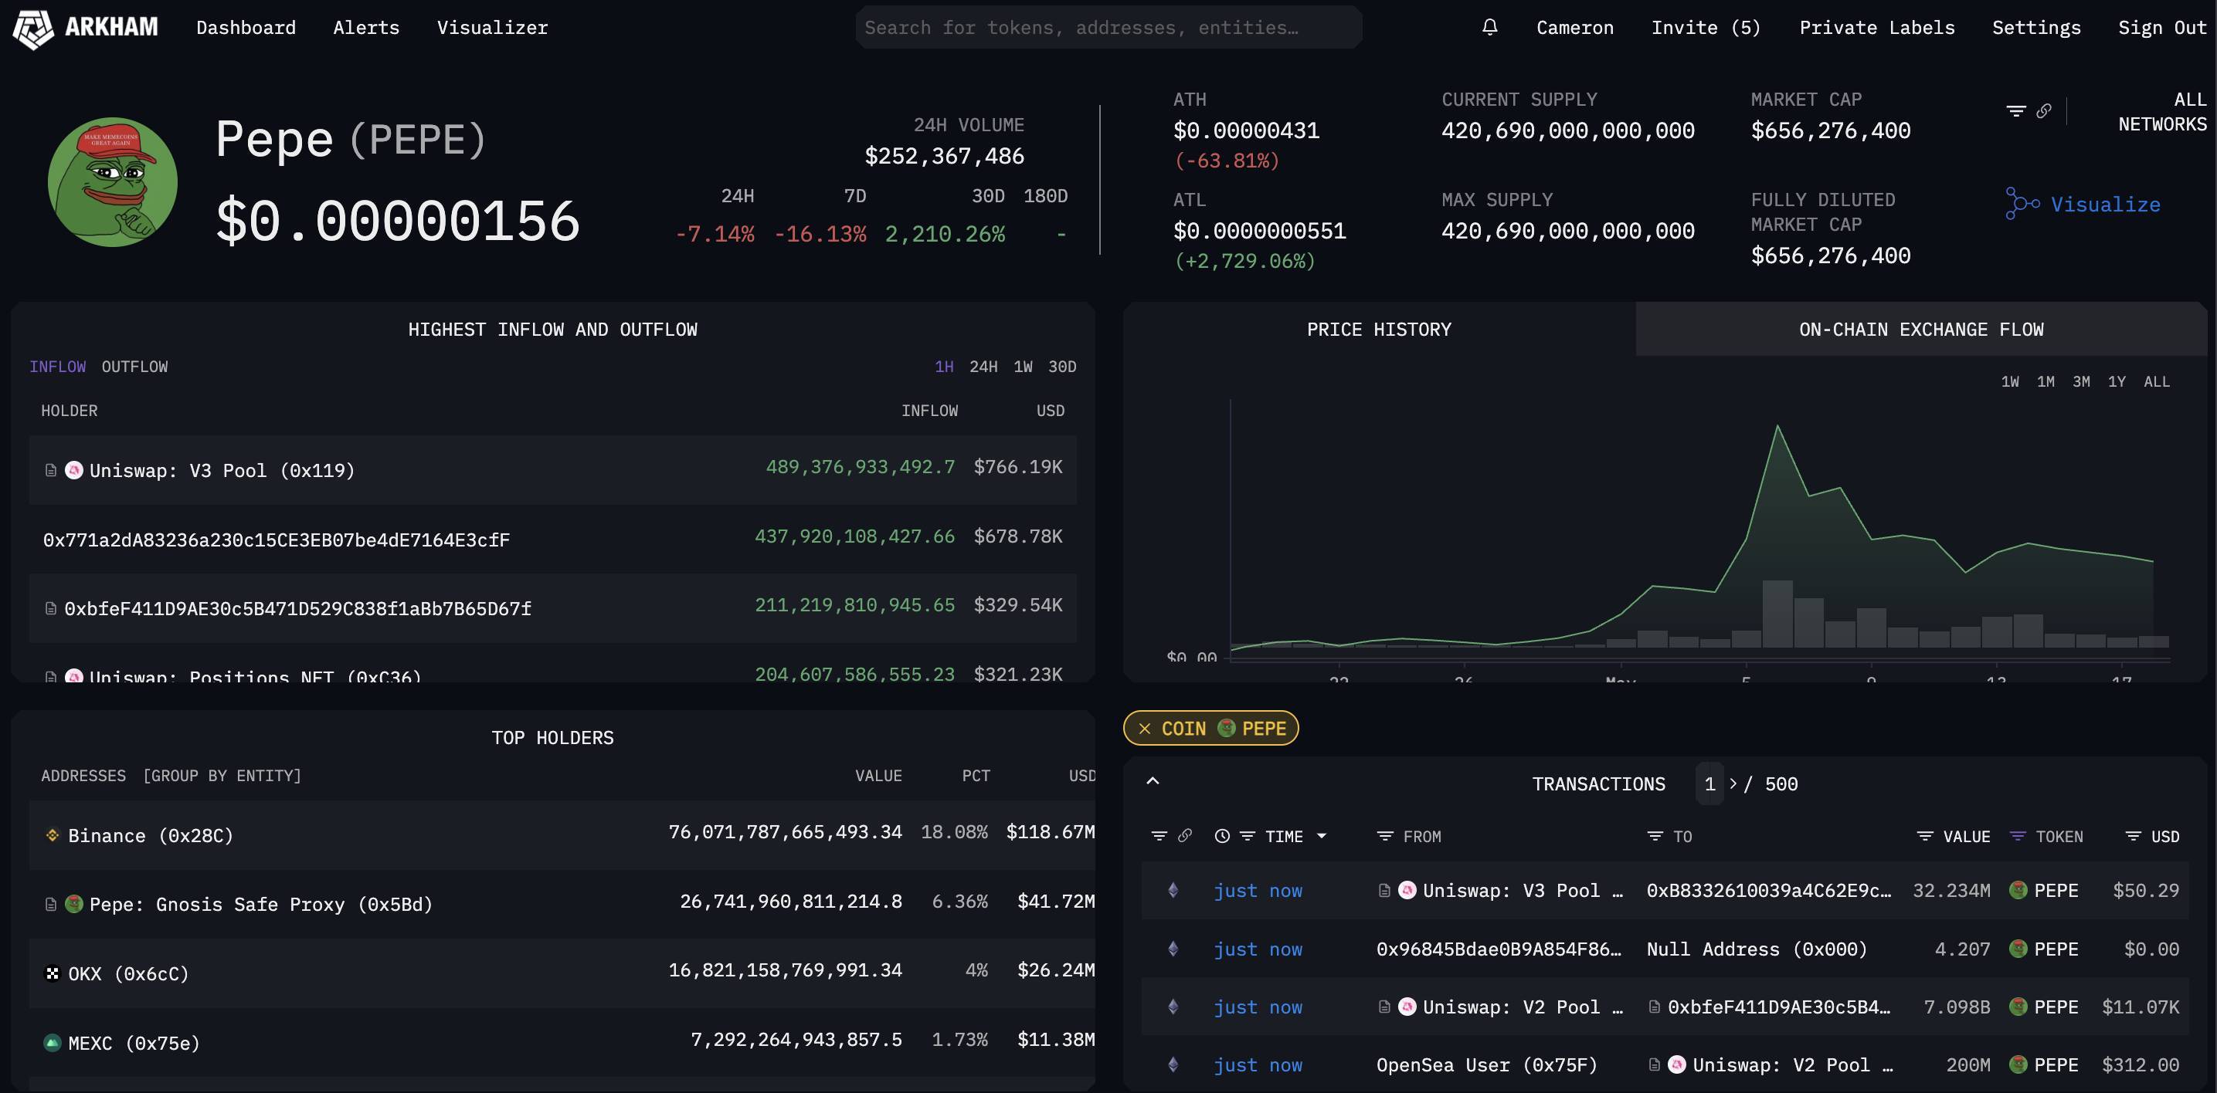Open address 0x771a2dA83236a230c15CE3EB07be4dE7164E3cfF
The width and height of the screenshot is (2217, 1093).
coord(277,540)
